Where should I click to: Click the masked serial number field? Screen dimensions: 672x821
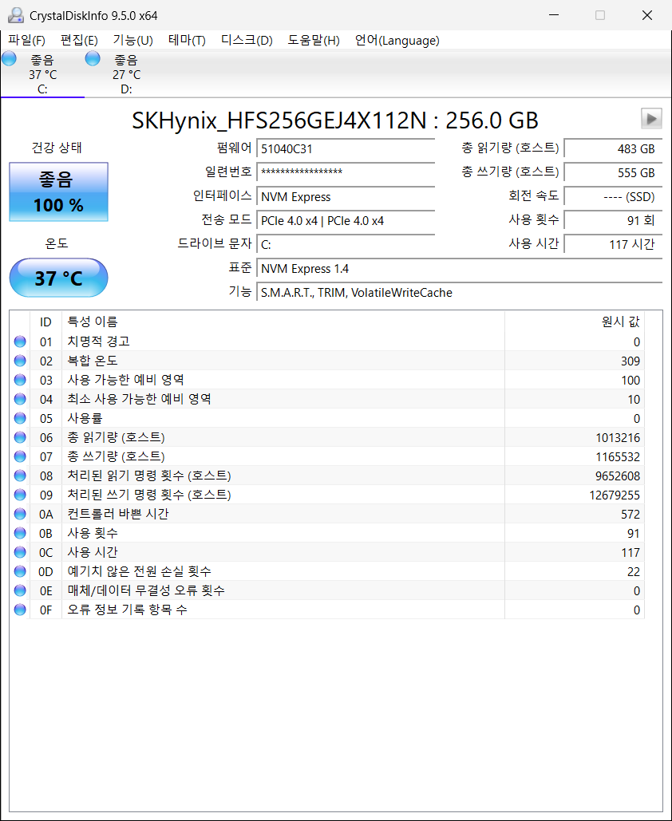tap(346, 172)
